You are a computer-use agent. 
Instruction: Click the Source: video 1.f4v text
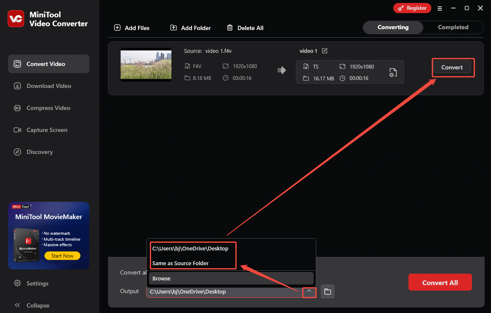[207, 51]
